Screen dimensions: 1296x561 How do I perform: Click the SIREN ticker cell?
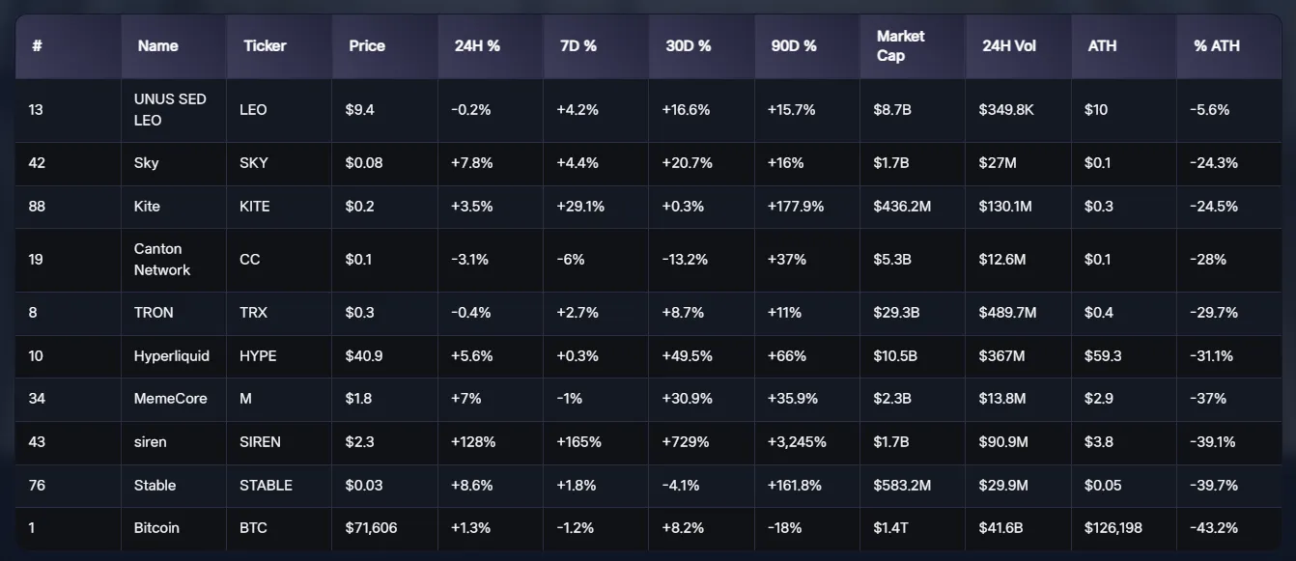260,442
